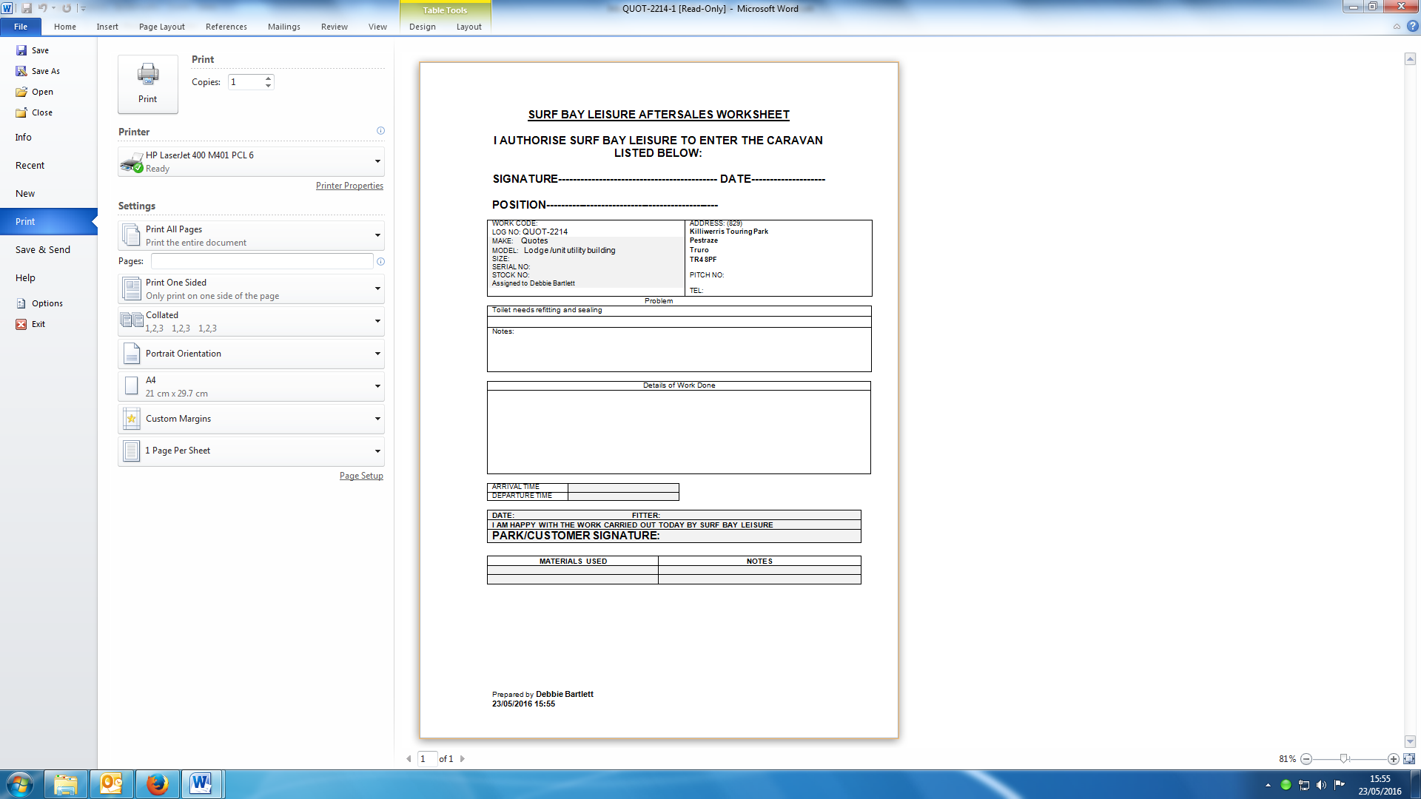The width and height of the screenshot is (1421, 799).
Task: Click the zoom slider handle
Action: click(x=1344, y=759)
